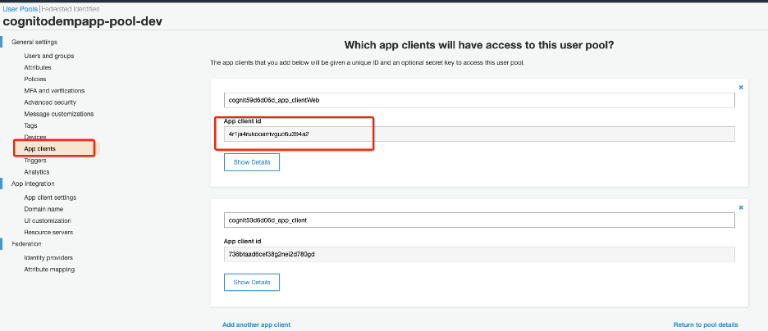This screenshot has height=331, width=768.
Task: Navigate to MFA and verifications
Action: [54, 90]
